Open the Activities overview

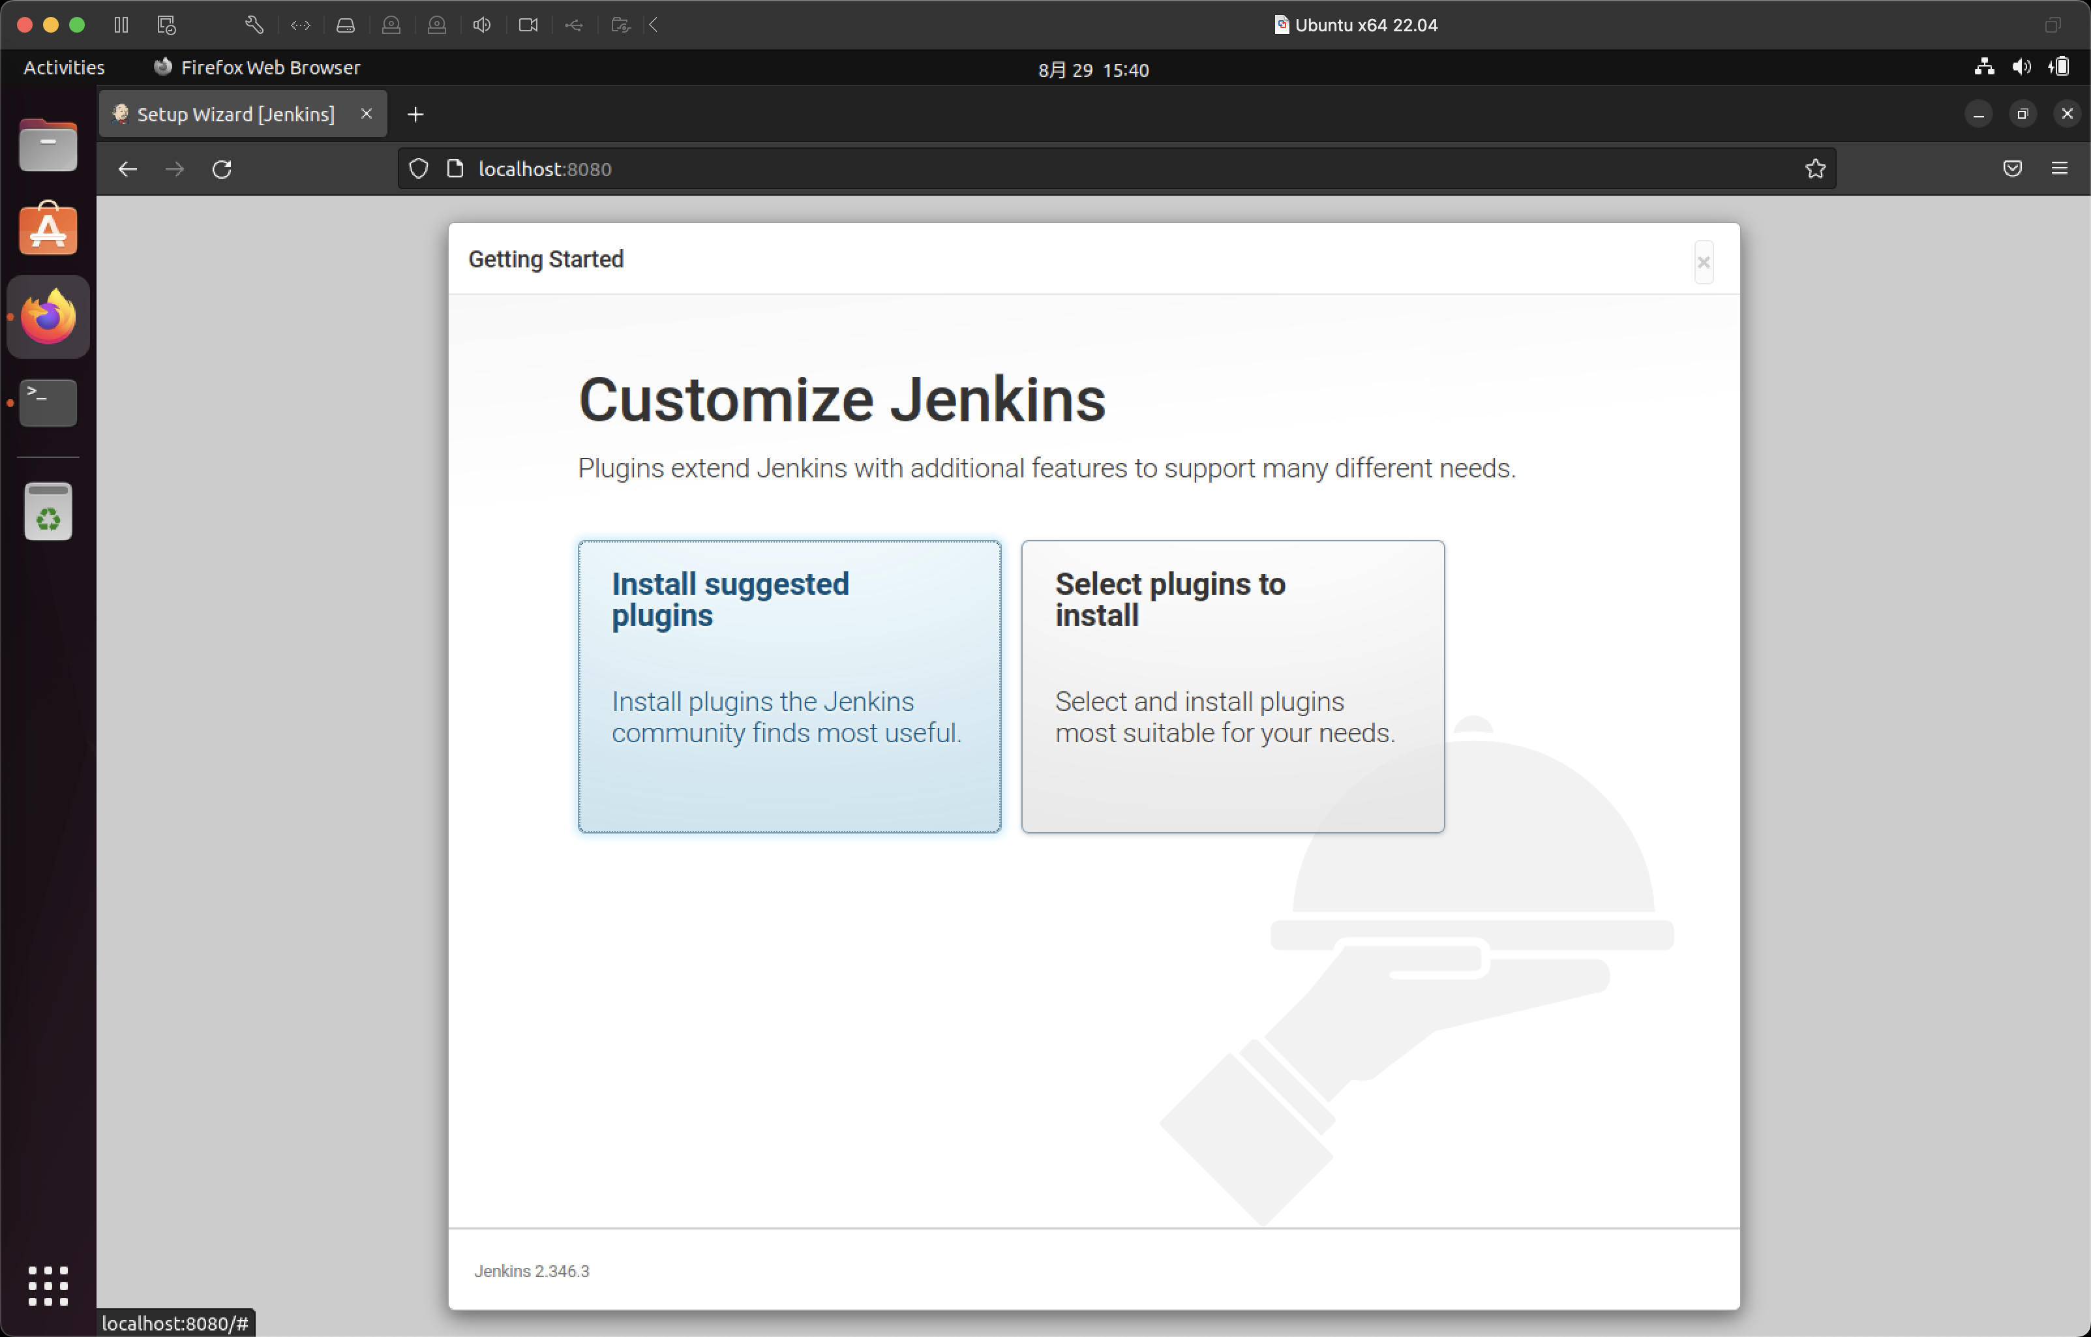coord(63,68)
